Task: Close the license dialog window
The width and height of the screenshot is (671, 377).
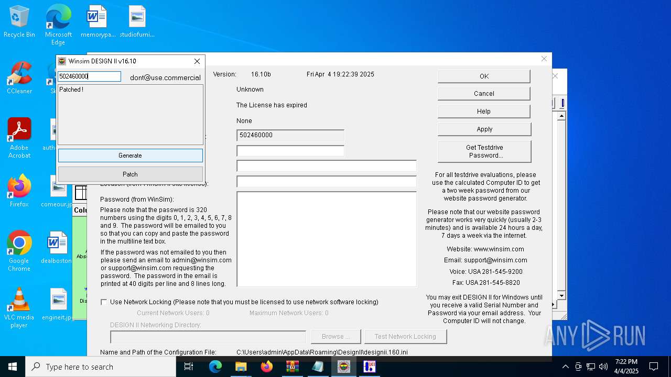Action: coord(544,59)
